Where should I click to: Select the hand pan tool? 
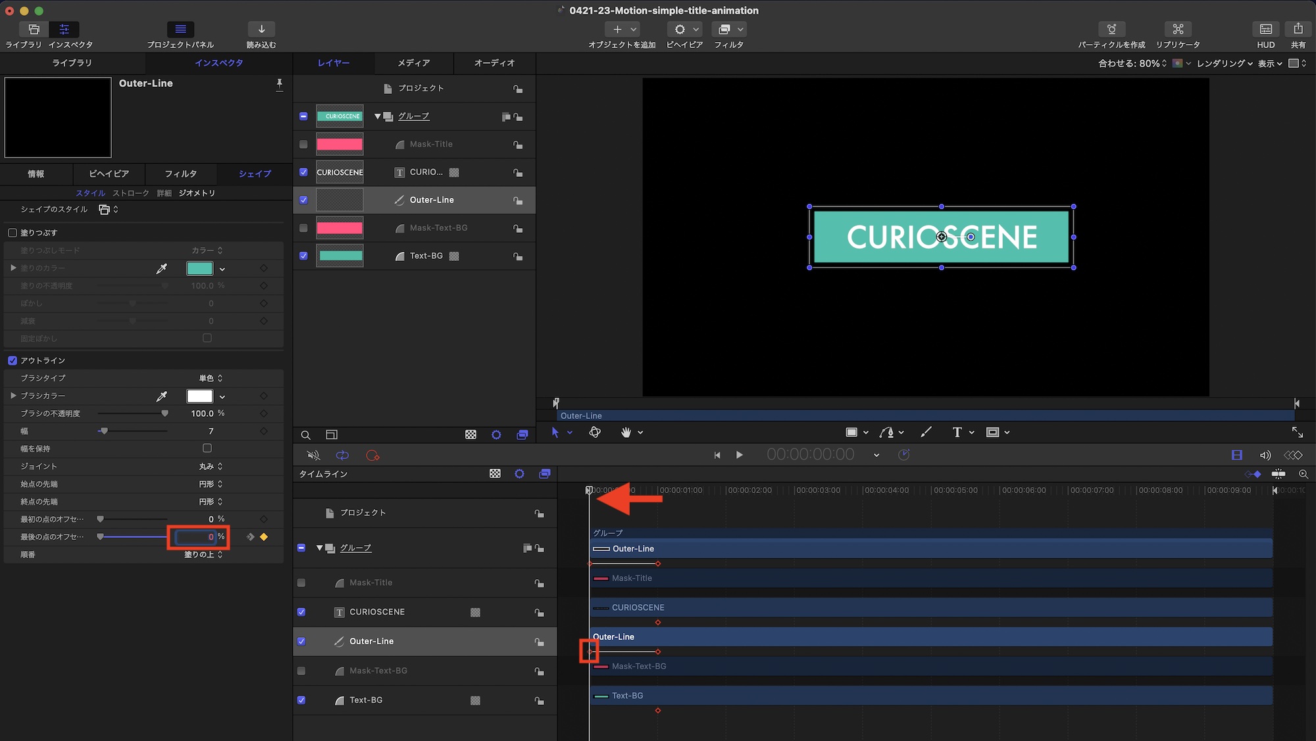pyautogui.click(x=626, y=432)
